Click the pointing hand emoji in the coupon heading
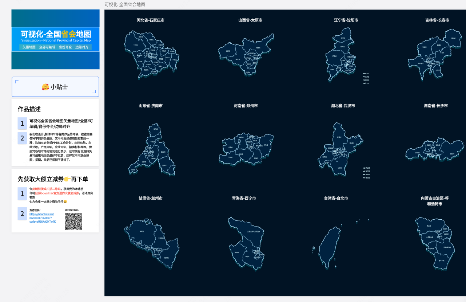Viewport: 466px width, 302px height. (67, 179)
